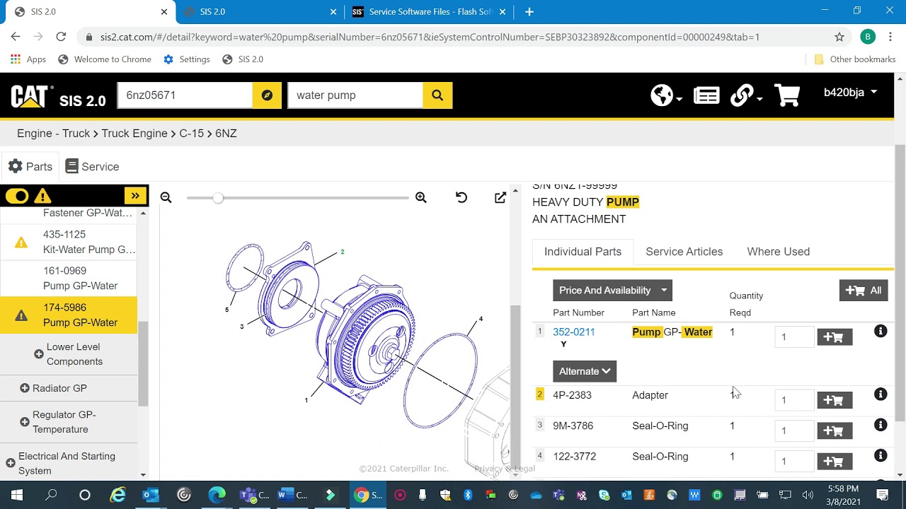Bookmark this page with star icon

coord(839,37)
